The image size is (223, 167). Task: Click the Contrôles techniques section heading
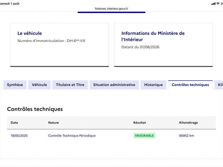coord(35,109)
